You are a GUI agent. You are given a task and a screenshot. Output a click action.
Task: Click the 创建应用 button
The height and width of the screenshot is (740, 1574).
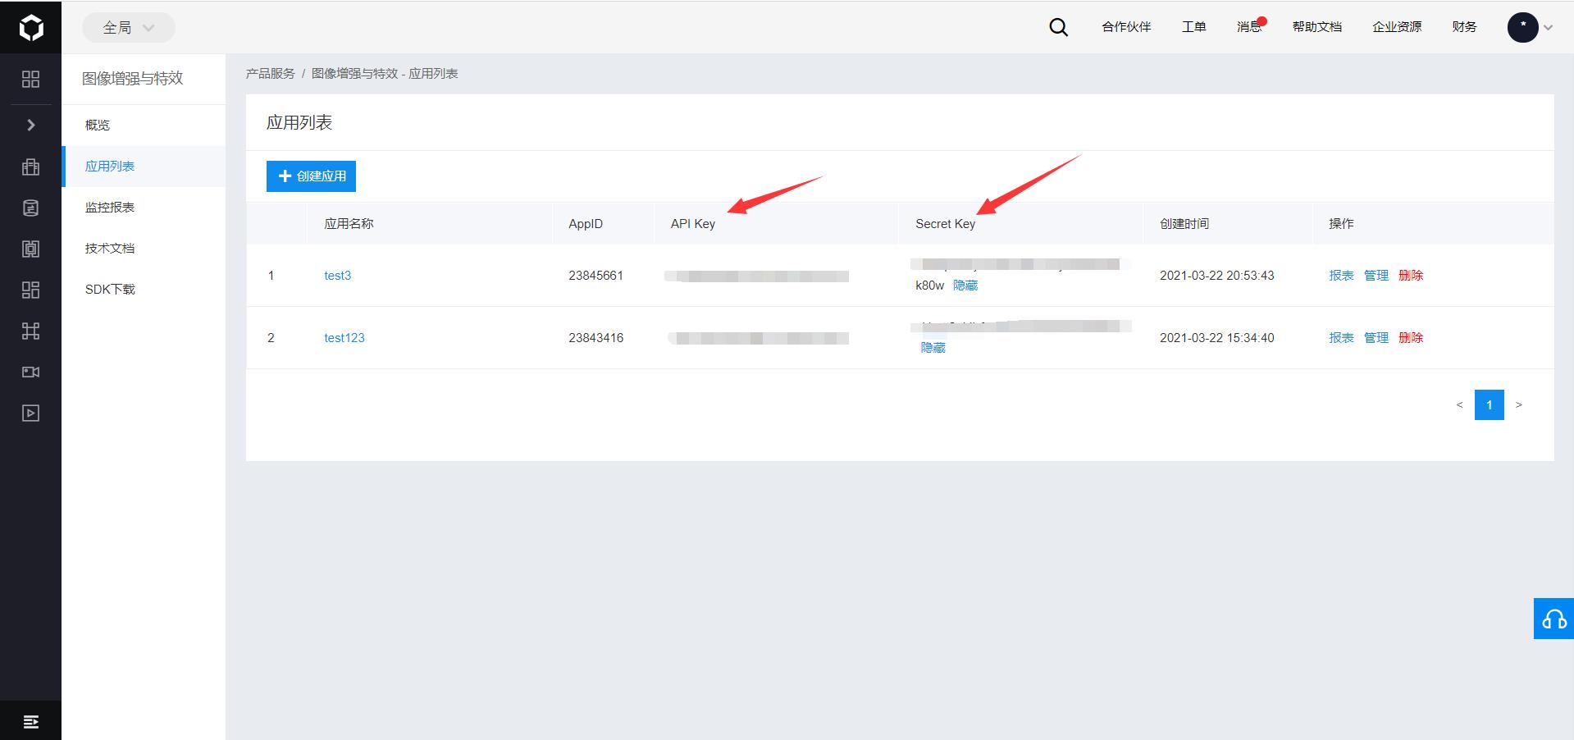(x=311, y=176)
